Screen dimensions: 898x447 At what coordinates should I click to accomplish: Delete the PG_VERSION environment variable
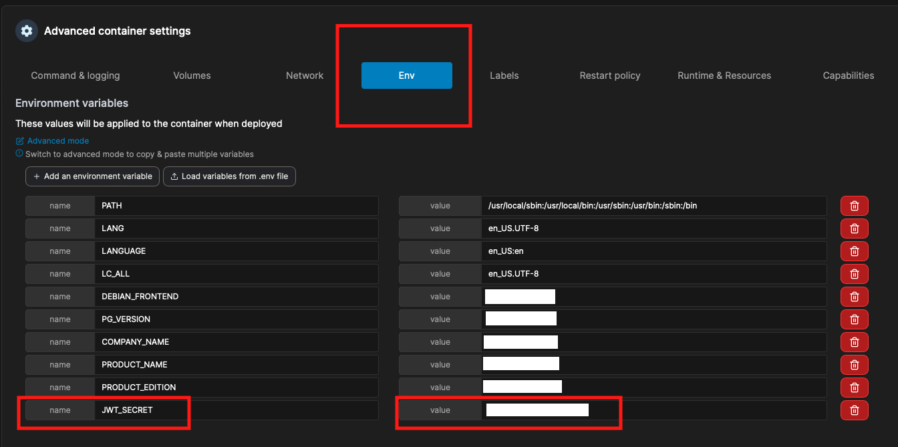coord(854,319)
